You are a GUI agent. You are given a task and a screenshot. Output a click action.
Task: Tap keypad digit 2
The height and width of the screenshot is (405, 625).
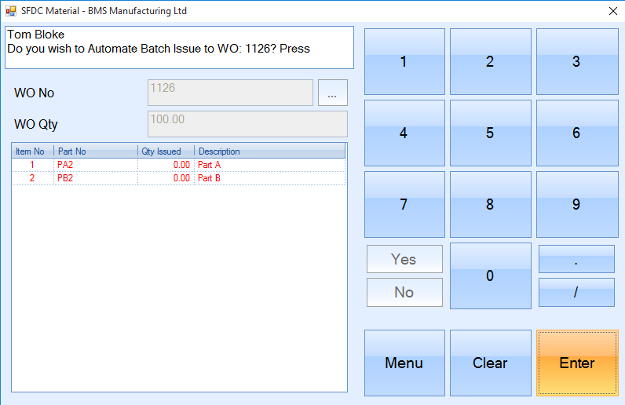[491, 61]
